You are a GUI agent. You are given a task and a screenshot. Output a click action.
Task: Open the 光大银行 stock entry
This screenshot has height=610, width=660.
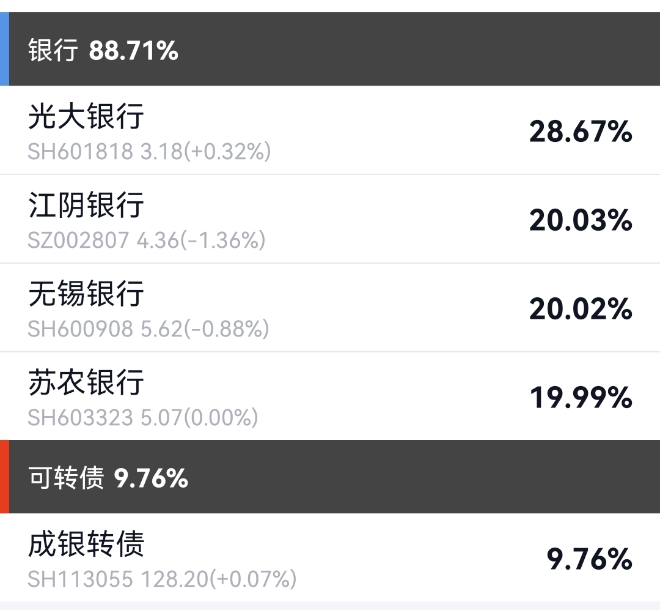click(86, 116)
